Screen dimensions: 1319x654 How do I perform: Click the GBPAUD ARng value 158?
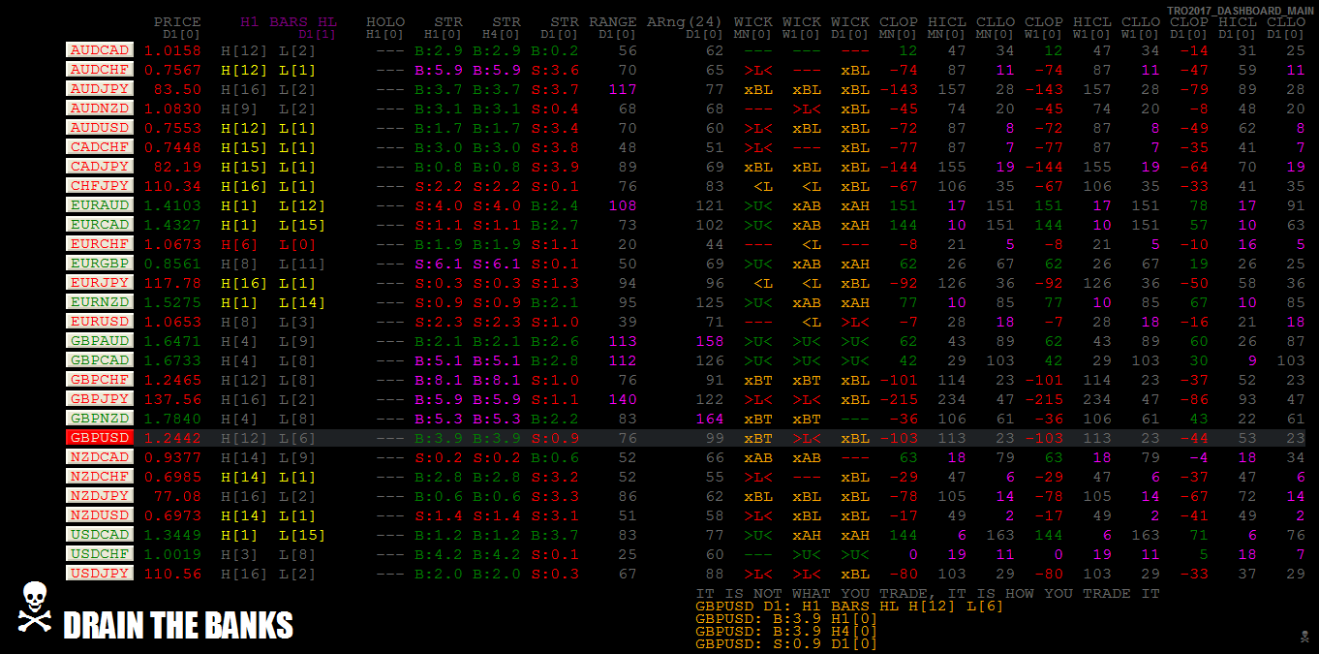(x=710, y=341)
